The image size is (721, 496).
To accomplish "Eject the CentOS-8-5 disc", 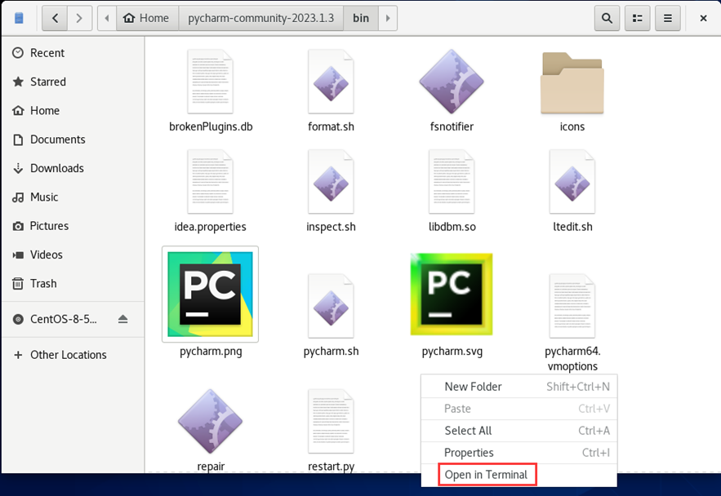I will point(122,319).
